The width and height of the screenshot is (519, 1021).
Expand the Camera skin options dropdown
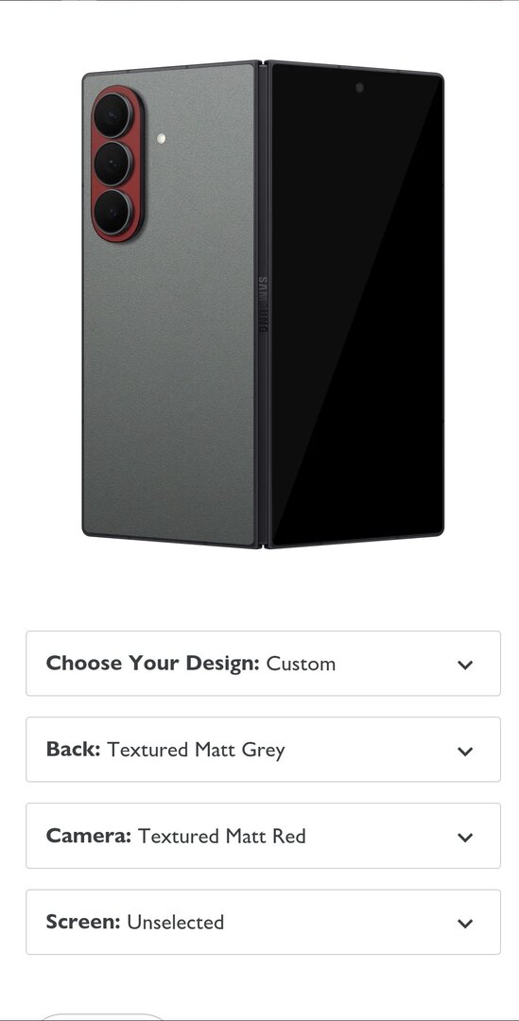[263, 836]
